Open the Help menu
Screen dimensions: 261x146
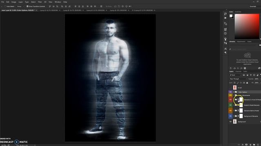point(65,2)
